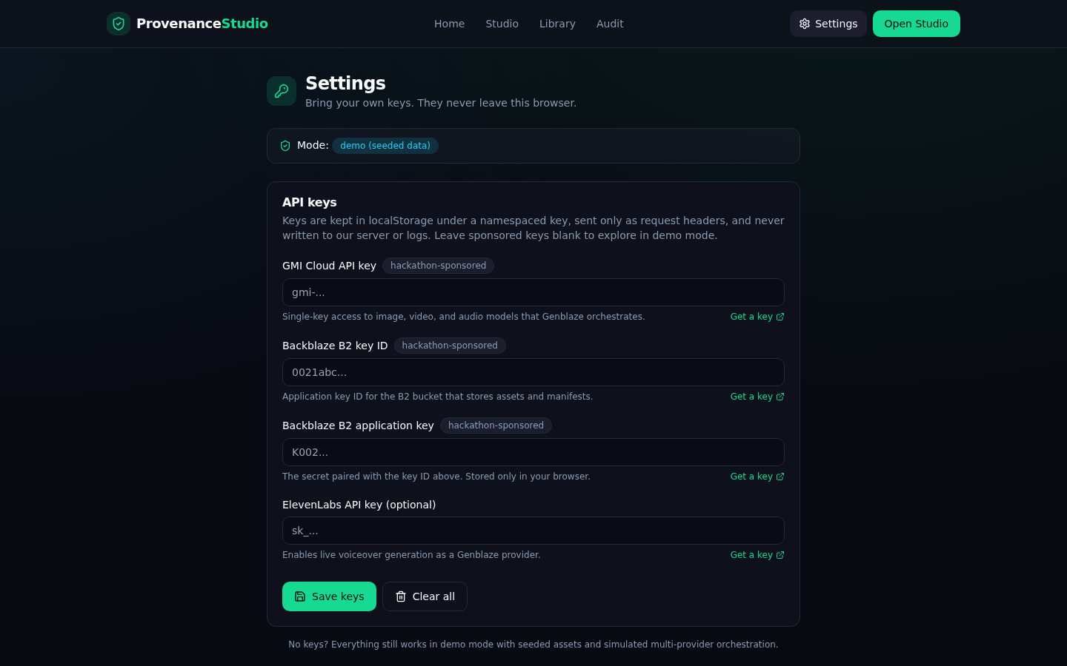
Task: Click the demo (seeded data) mode badge
Action: click(385, 146)
